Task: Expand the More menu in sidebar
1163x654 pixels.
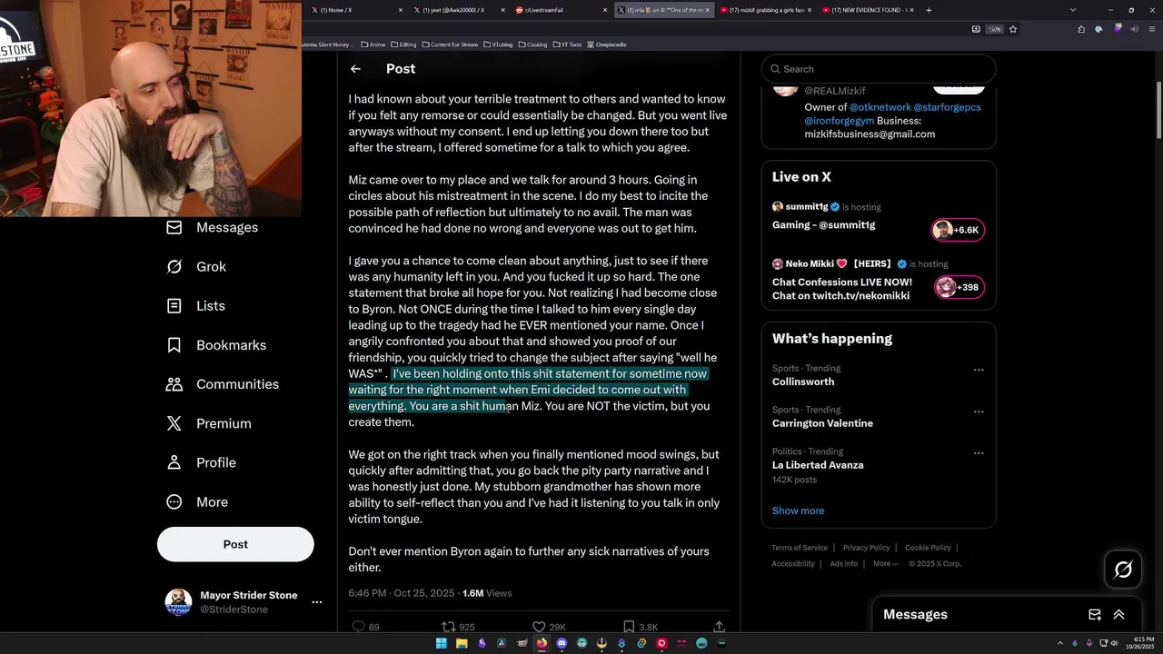Action: tap(197, 501)
